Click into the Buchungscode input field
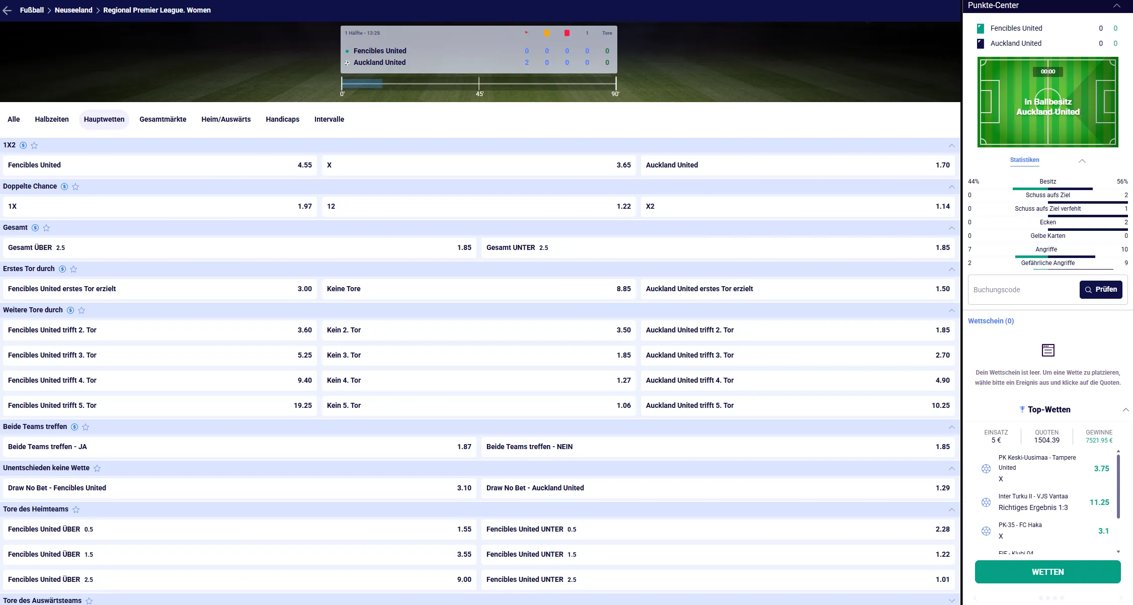1133x605 pixels. [1024, 290]
